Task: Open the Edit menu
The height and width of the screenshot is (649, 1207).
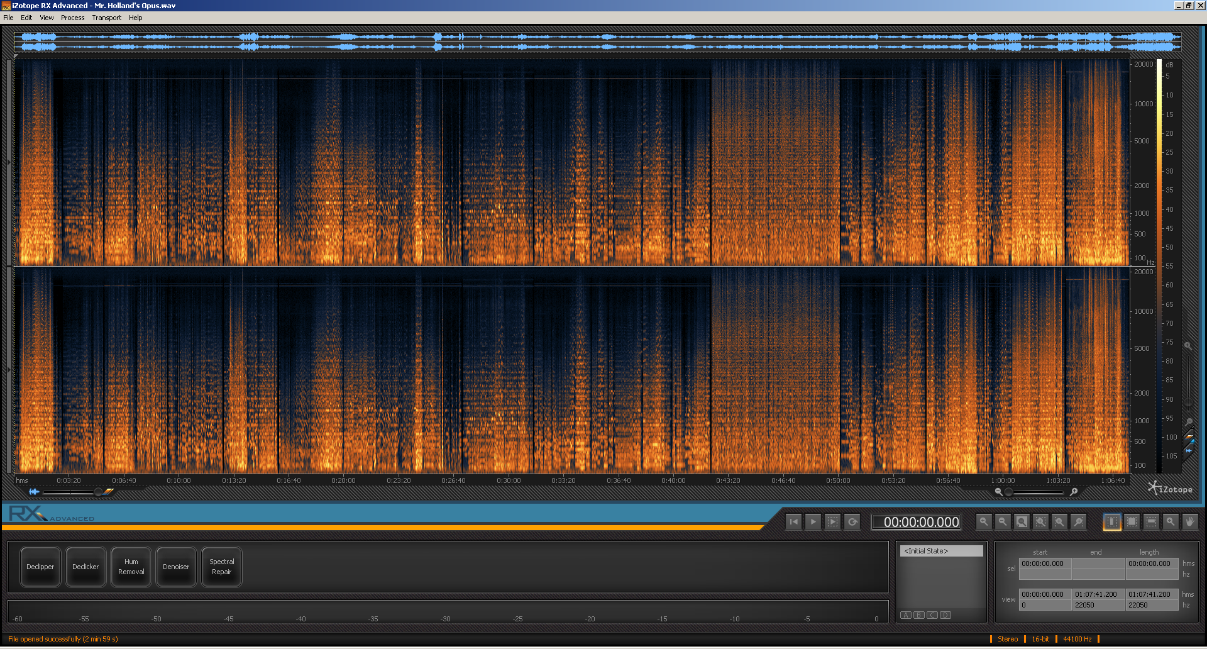Action: (26, 18)
